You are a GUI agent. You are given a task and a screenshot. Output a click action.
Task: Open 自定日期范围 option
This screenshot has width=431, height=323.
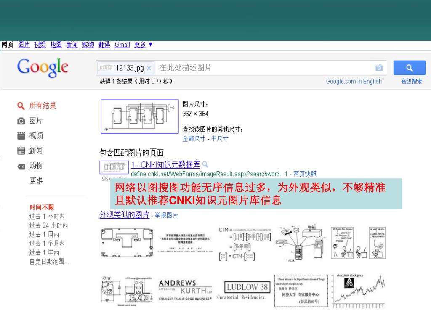pos(49,262)
